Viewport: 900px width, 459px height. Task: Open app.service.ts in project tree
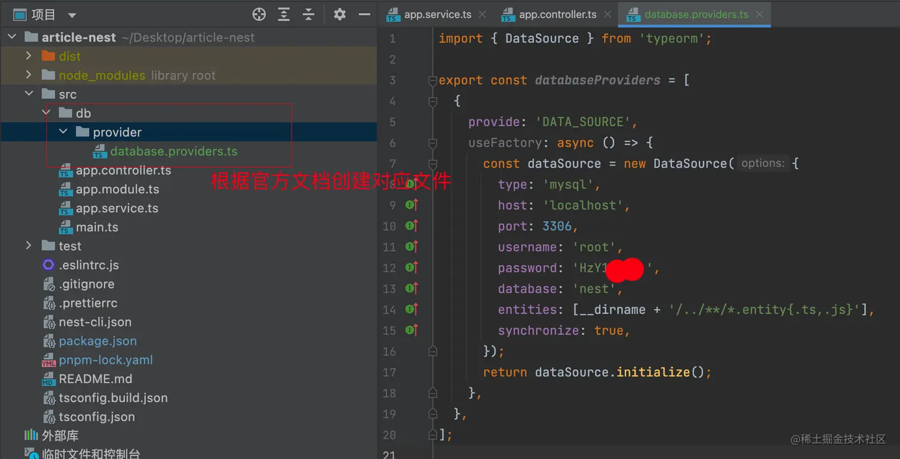(117, 208)
